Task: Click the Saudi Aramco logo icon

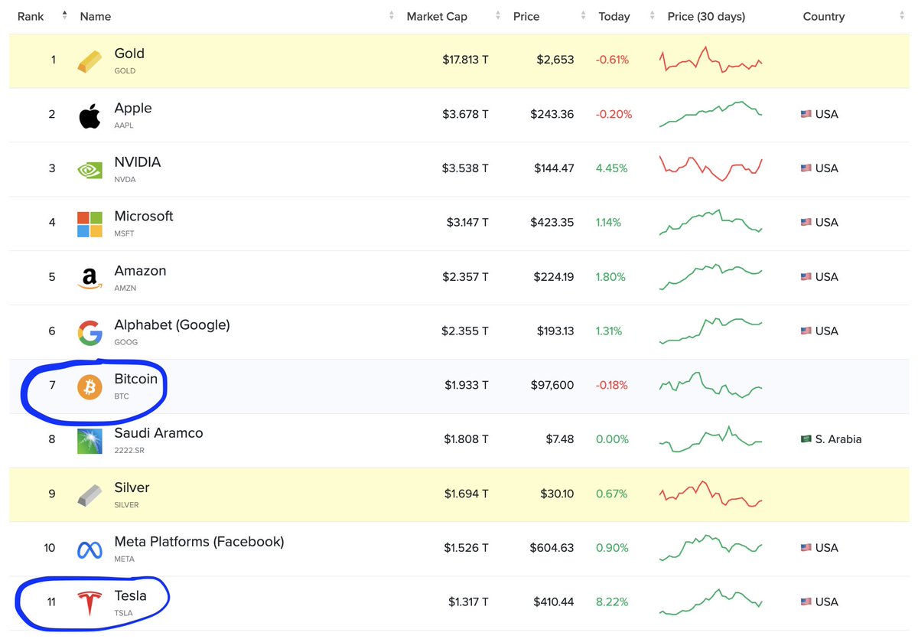Action: (90, 441)
